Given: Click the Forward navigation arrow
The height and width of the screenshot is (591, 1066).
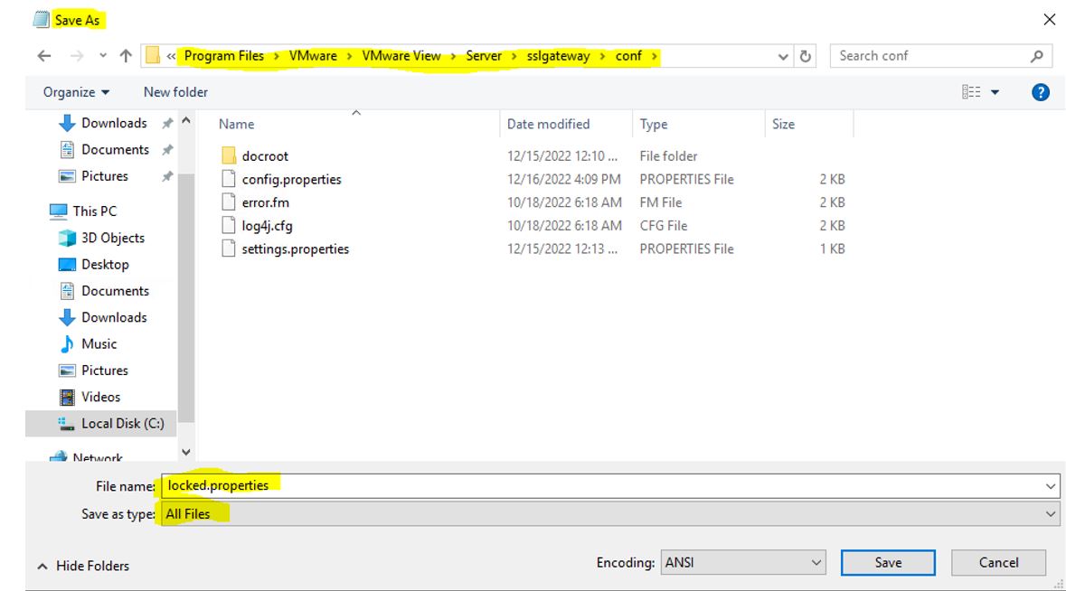Looking at the screenshot, I should [77, 56].
